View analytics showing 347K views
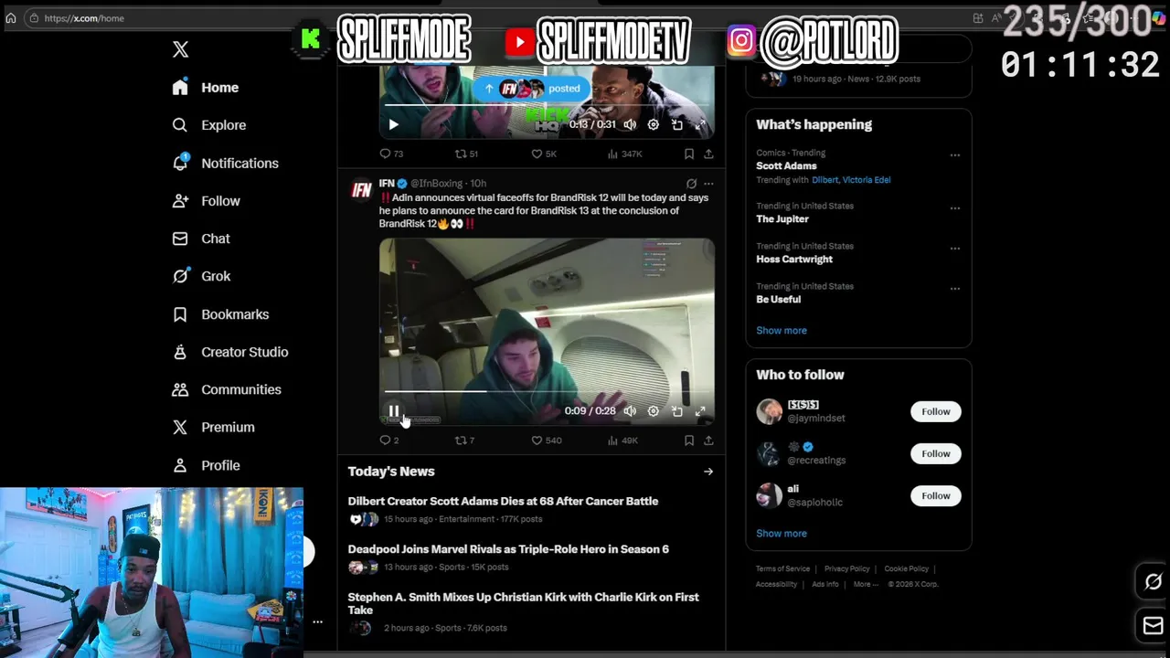This screenshot has height=658, width=1170. point(625,154)
